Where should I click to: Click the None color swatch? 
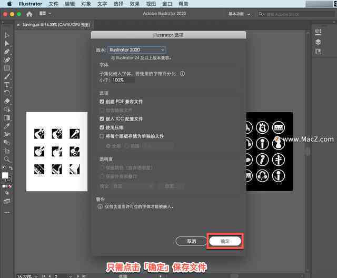tap(10, 186)
